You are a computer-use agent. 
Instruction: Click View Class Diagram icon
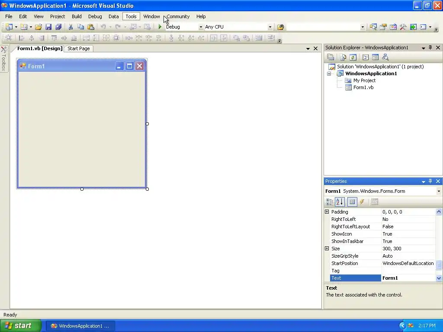[x=385, y=57]
